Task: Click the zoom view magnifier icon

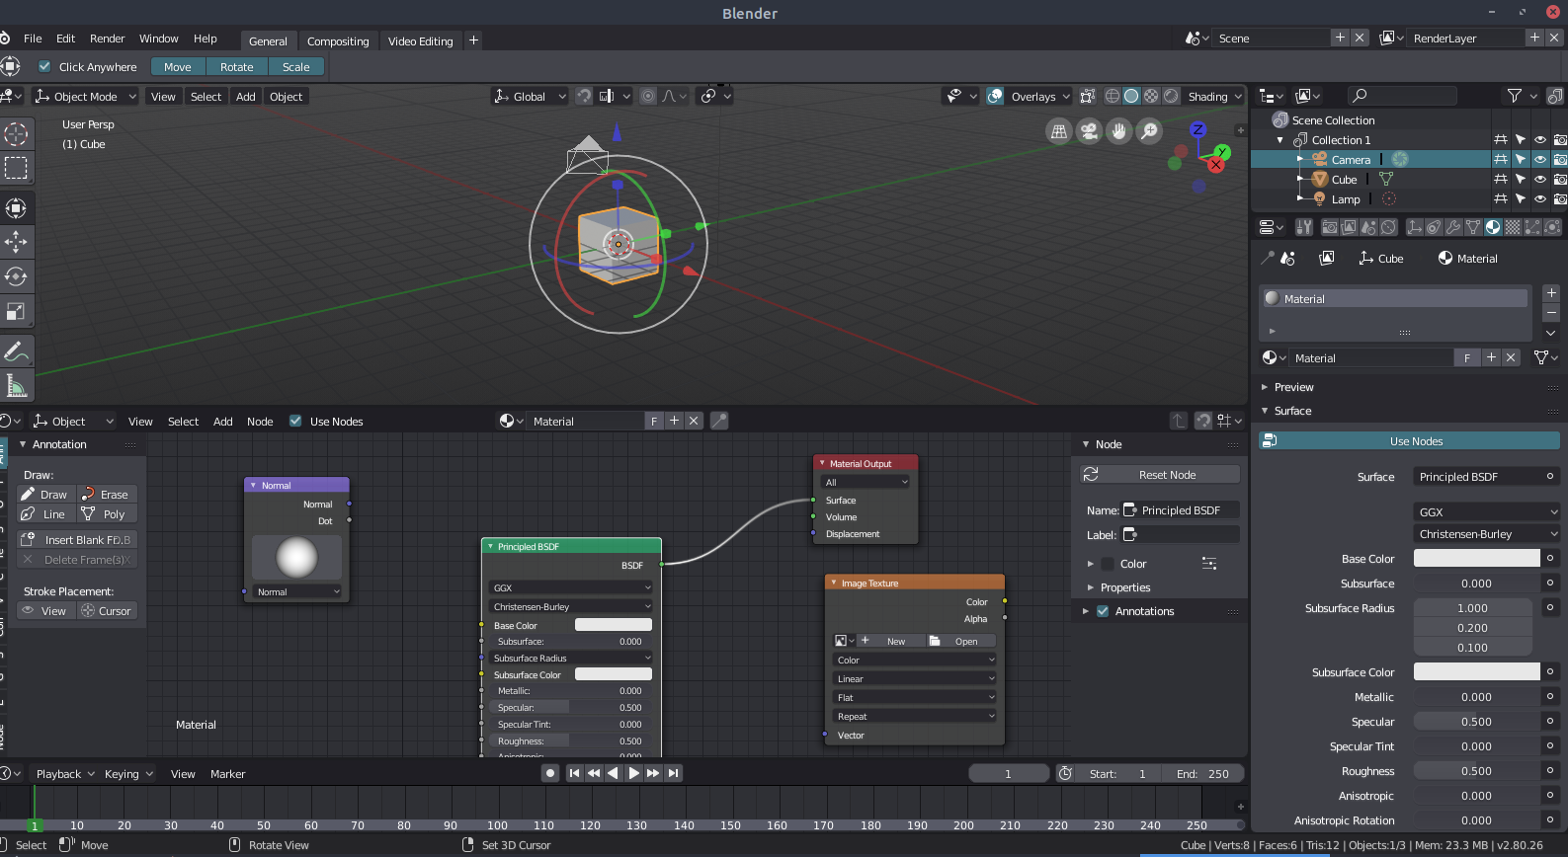Action: (x=1148, y=131)
